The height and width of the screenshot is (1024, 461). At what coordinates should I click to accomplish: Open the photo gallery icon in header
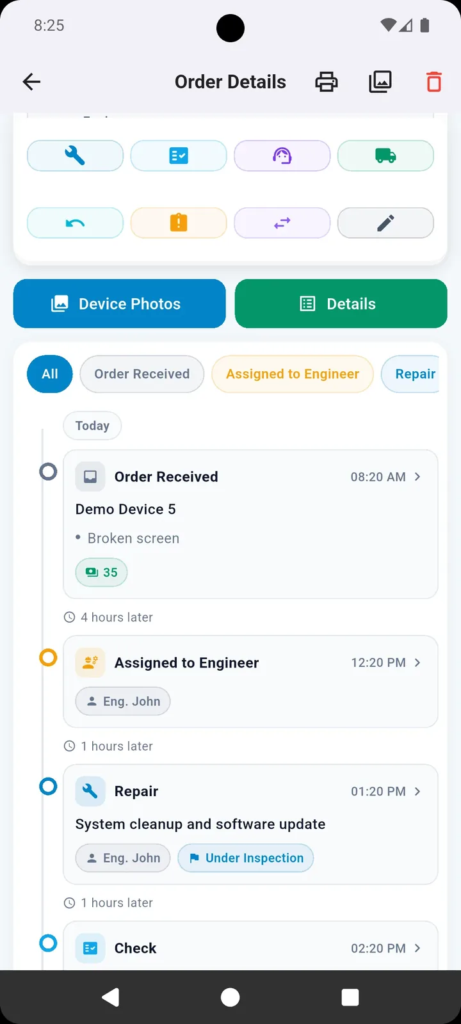[380, 82]
